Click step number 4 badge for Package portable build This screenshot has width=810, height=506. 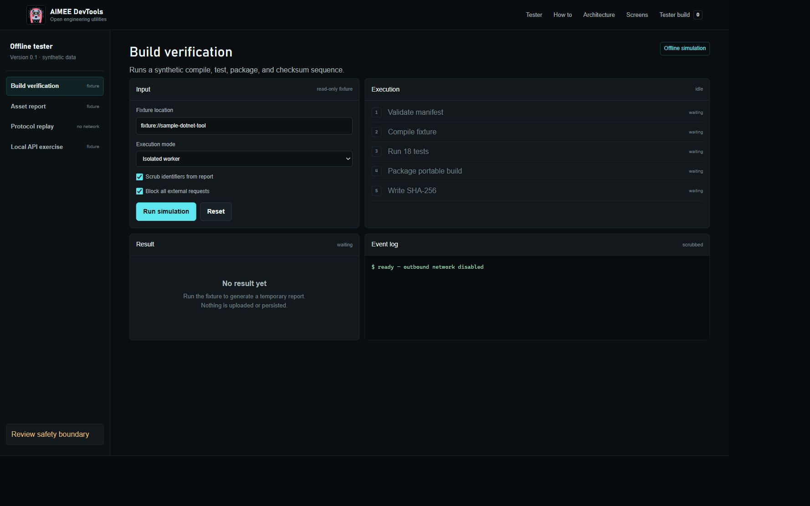tap(376, 171)
